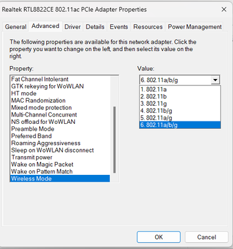
Task: Select GTK rekeying for WoWLAN property
Action: coord(60,86)
